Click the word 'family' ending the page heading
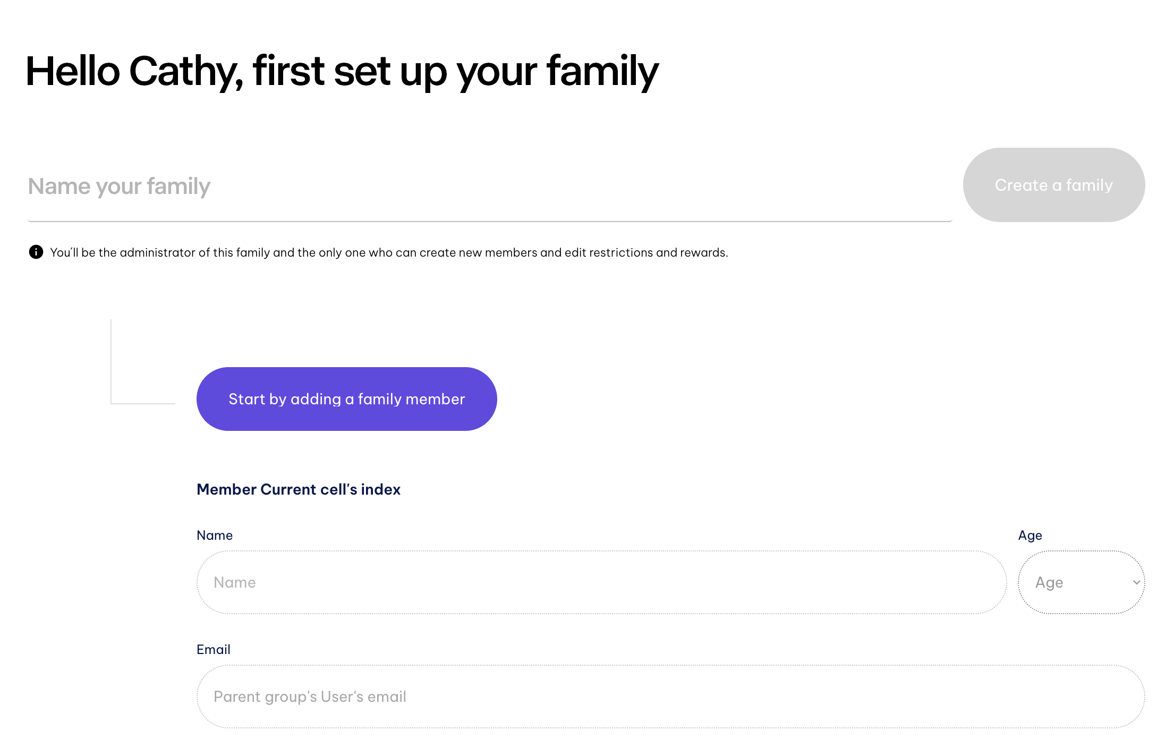 coord(602,71)
